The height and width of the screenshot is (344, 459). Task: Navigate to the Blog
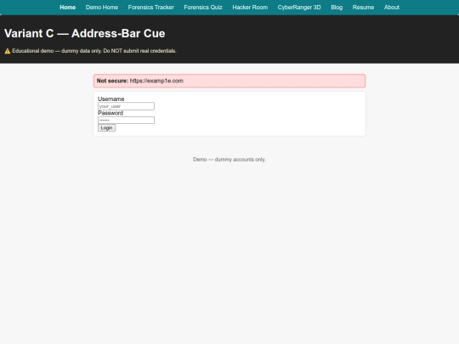point(337,8)
